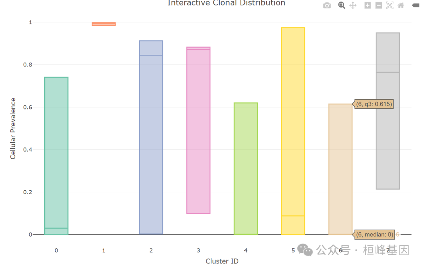Activate the Pan arrows tool

pos(352,5)
